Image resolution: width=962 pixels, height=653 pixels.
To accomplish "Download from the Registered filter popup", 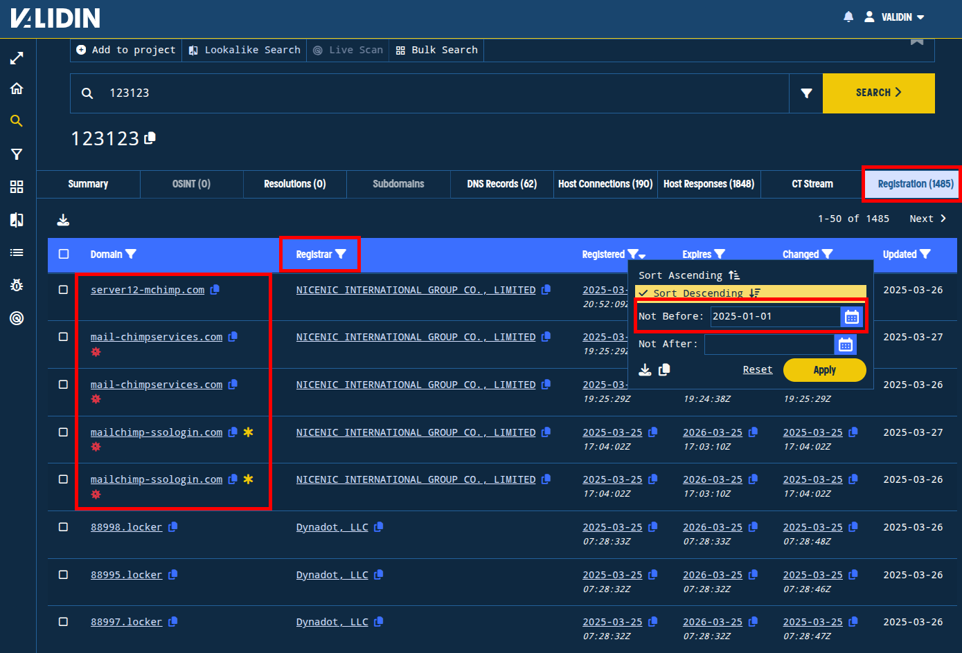I will click(645, 370).
